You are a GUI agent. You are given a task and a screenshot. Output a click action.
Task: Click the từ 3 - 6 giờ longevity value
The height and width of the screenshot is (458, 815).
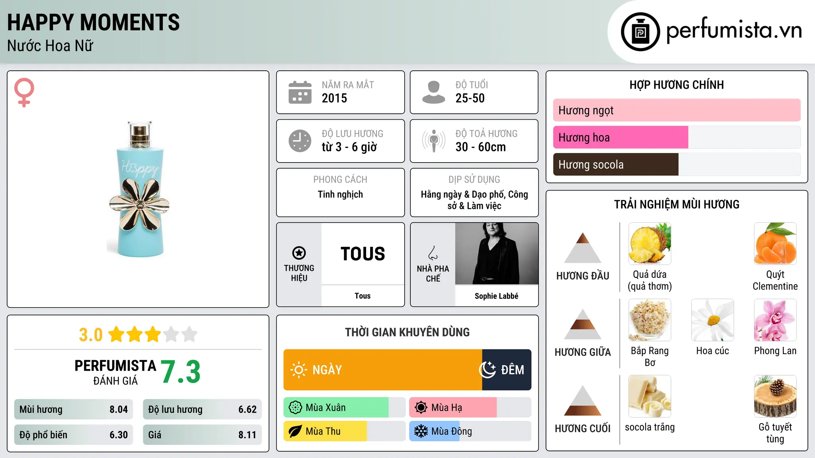click(349, 147)
